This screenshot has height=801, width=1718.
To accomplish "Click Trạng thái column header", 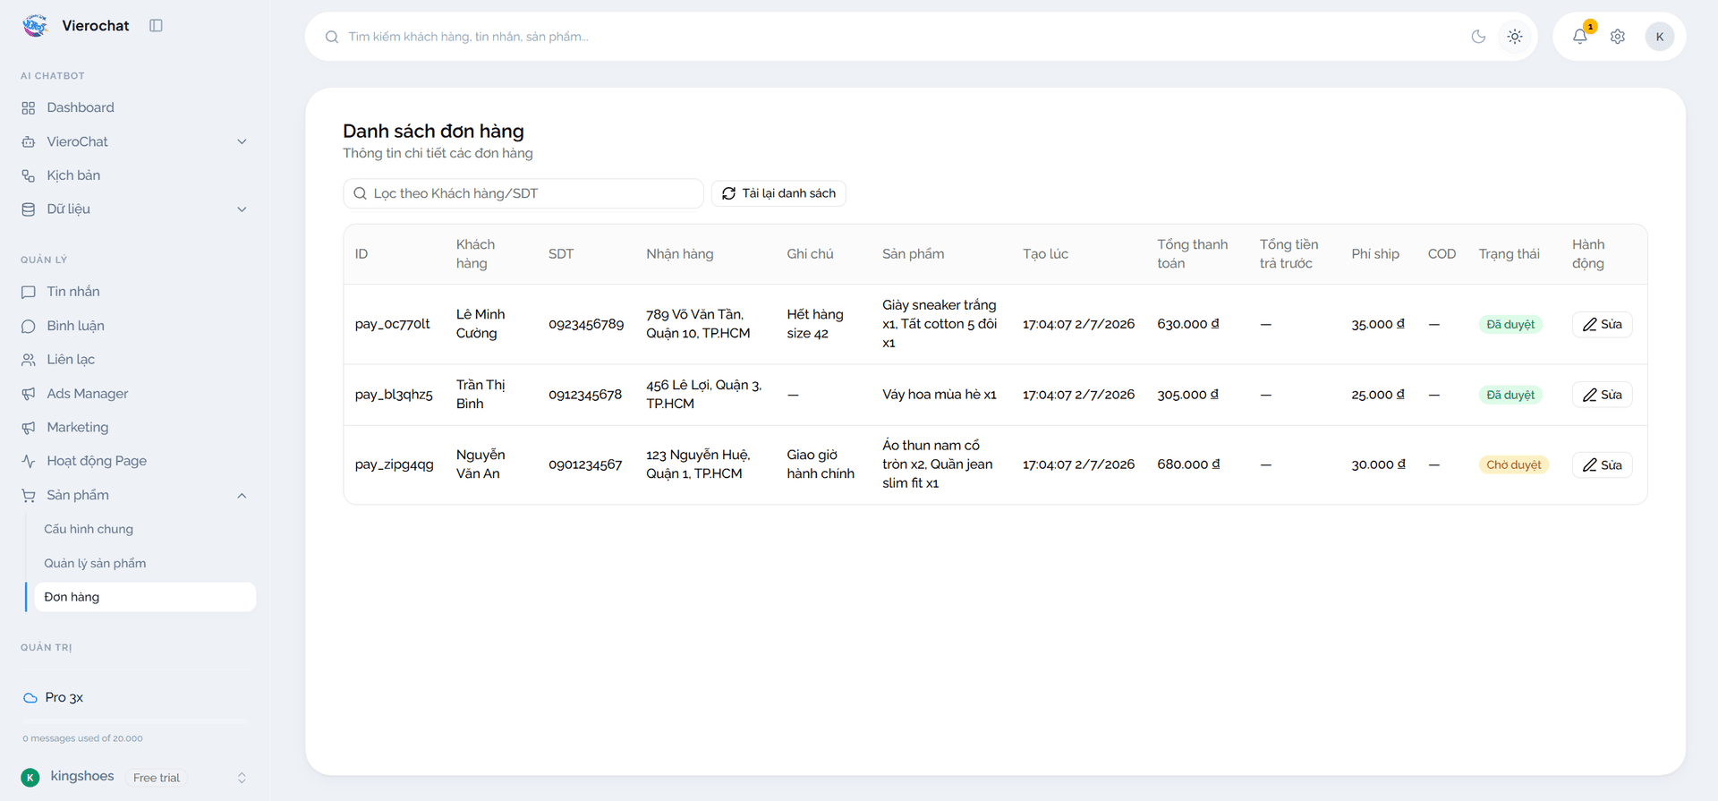I will click(x=1509, y=254).
